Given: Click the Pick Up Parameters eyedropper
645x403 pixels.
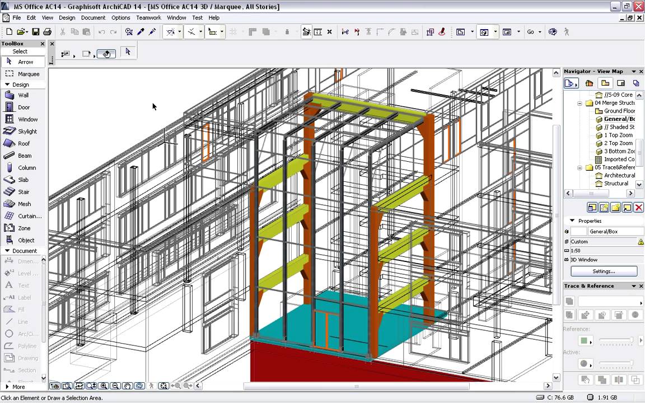Looking at the screenshot, I should [x=141, y=32].
